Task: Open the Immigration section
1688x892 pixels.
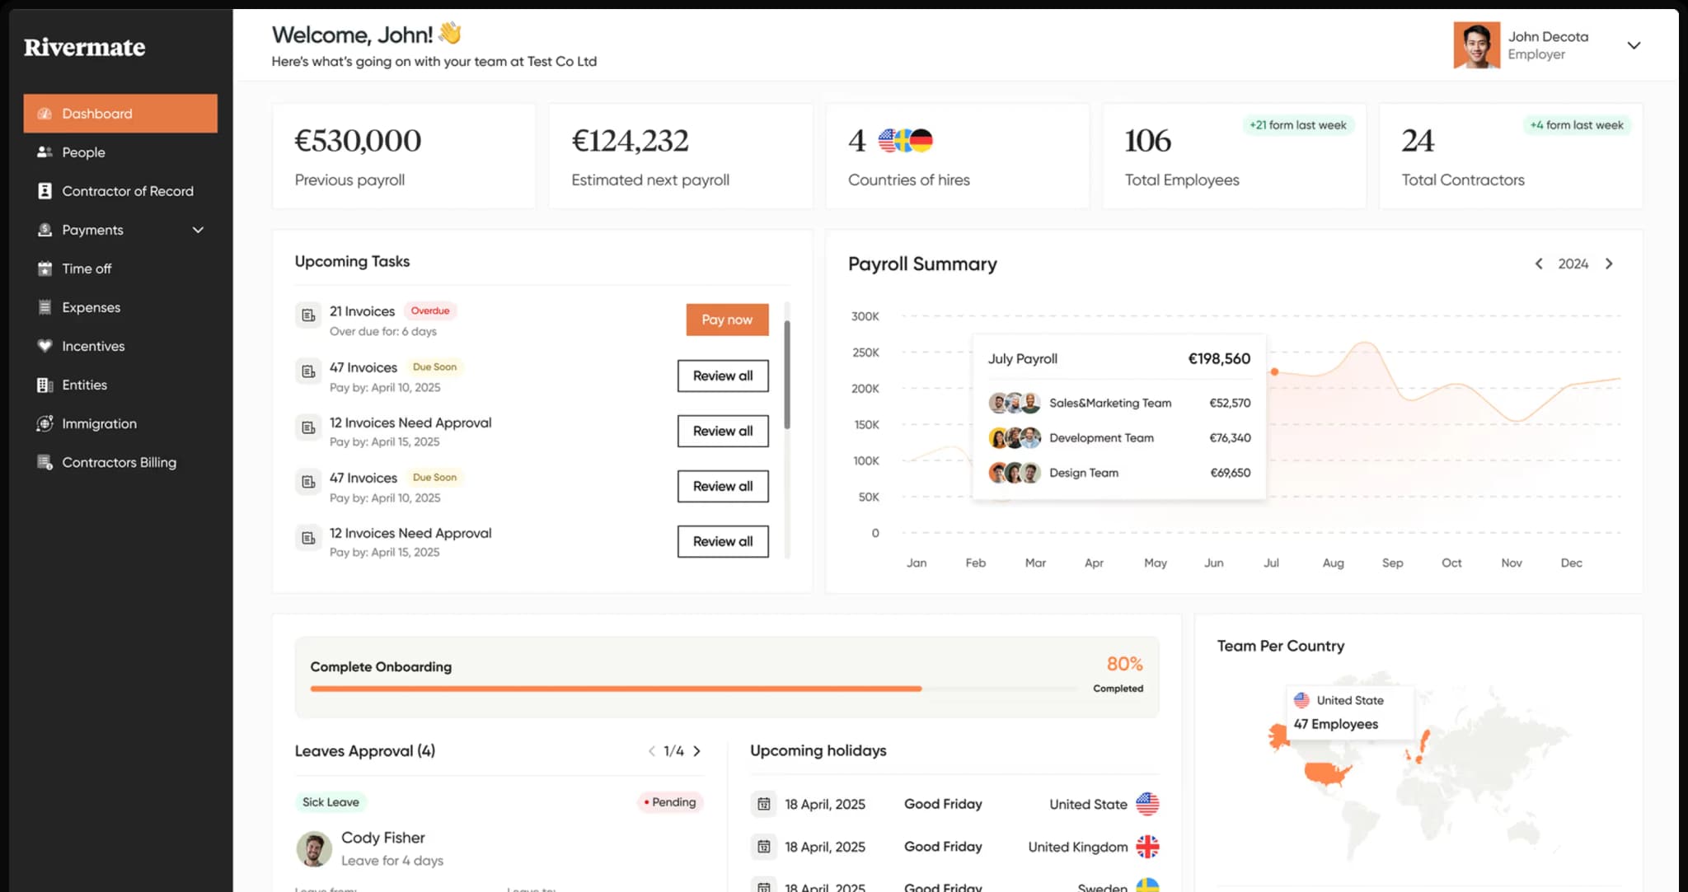Action: [x=45, y=423]
